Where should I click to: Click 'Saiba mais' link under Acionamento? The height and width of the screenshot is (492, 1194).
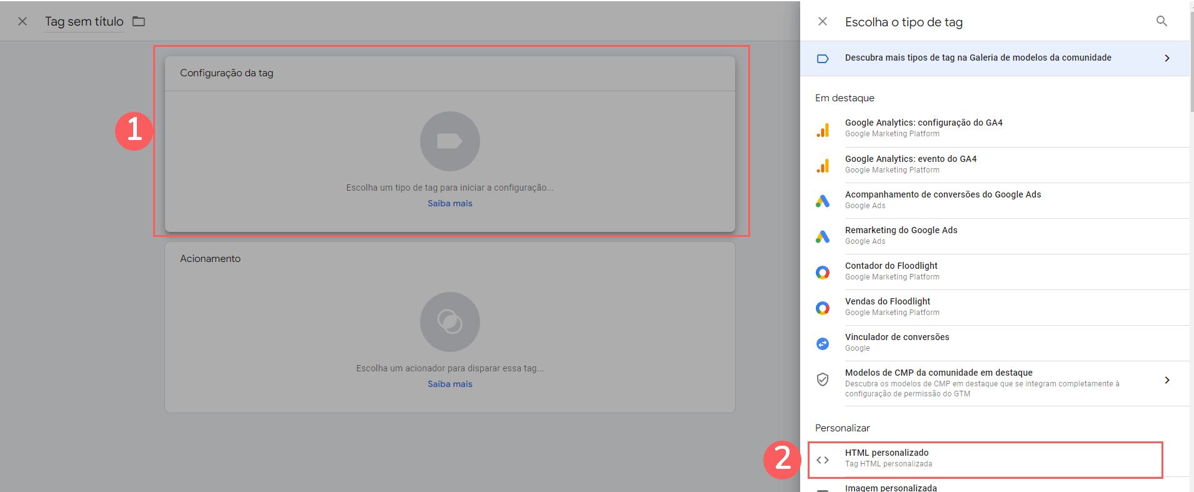[x=449, y=384]
